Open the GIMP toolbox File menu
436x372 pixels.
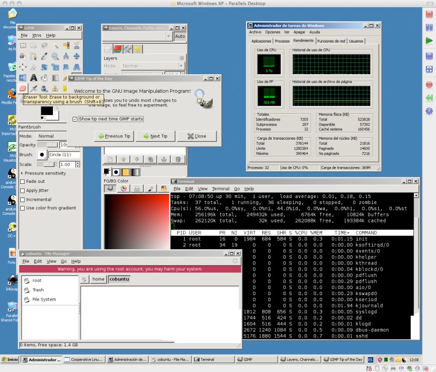pos(24,35)
